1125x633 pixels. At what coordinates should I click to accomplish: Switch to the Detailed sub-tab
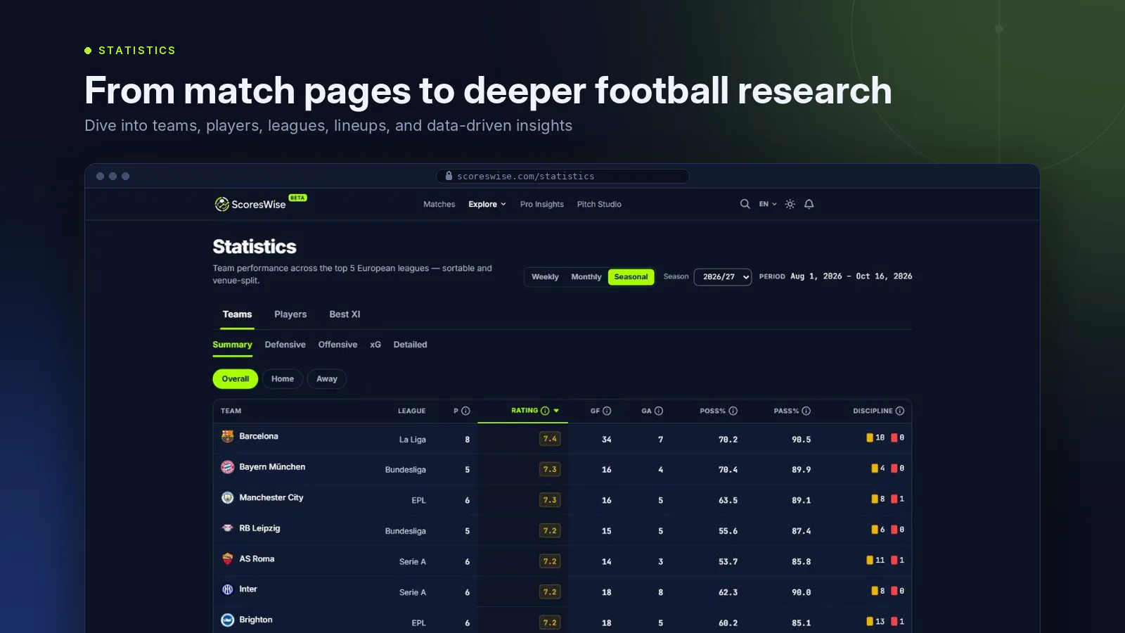tap(411, 345)
